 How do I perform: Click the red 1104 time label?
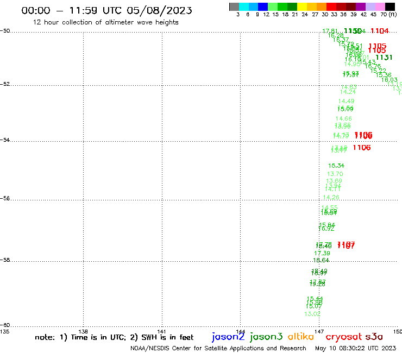[380, 31]
